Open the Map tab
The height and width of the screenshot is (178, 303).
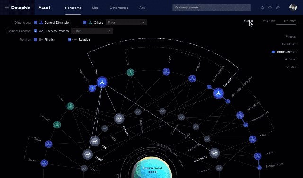95,8
